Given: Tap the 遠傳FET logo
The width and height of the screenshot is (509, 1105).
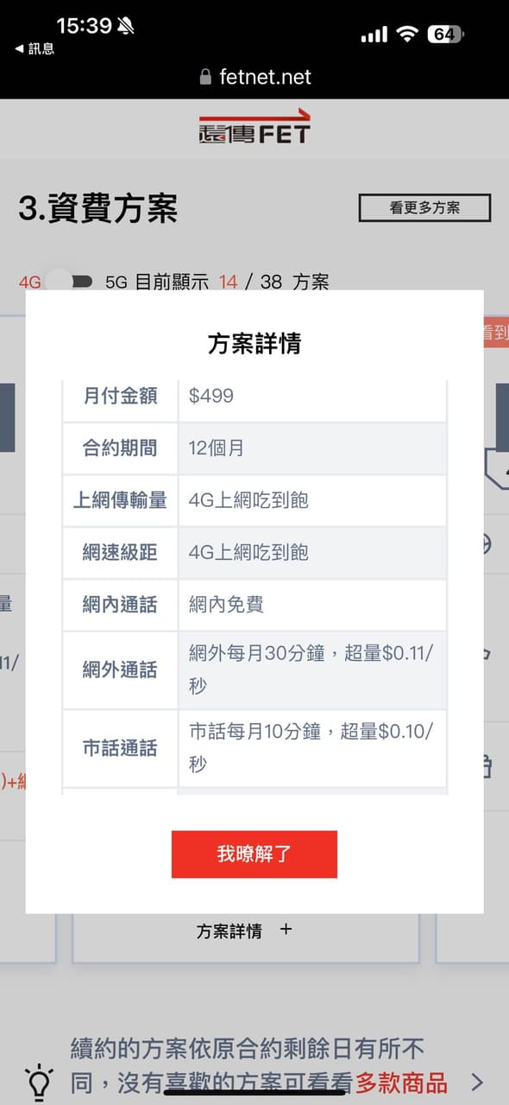Looking at the screenshot, I should 253,128.
